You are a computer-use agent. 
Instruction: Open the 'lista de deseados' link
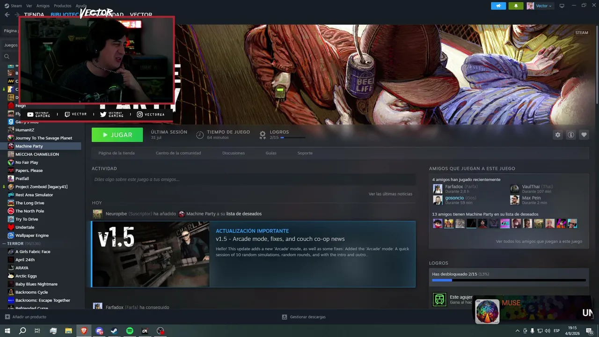[244, 214]
